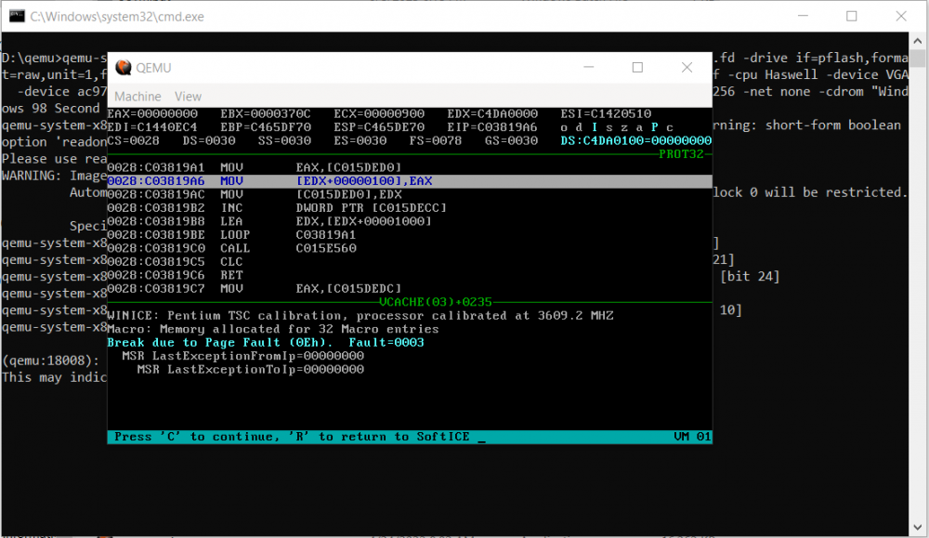Open the View menu in QEMU

click(188, 97)
